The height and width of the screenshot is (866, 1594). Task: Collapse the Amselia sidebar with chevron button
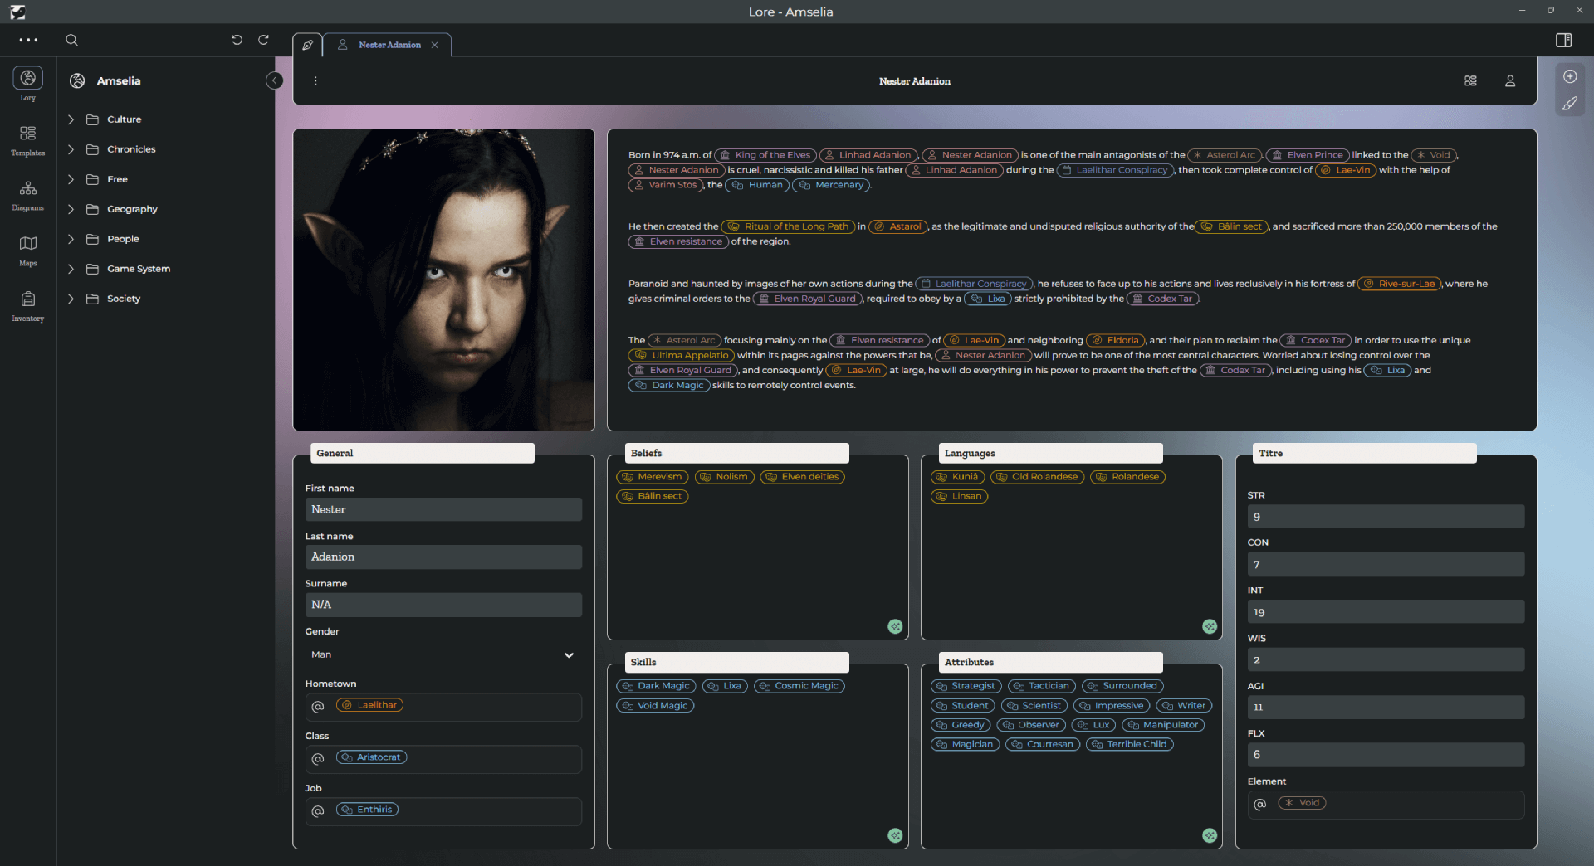pos(274,80)
